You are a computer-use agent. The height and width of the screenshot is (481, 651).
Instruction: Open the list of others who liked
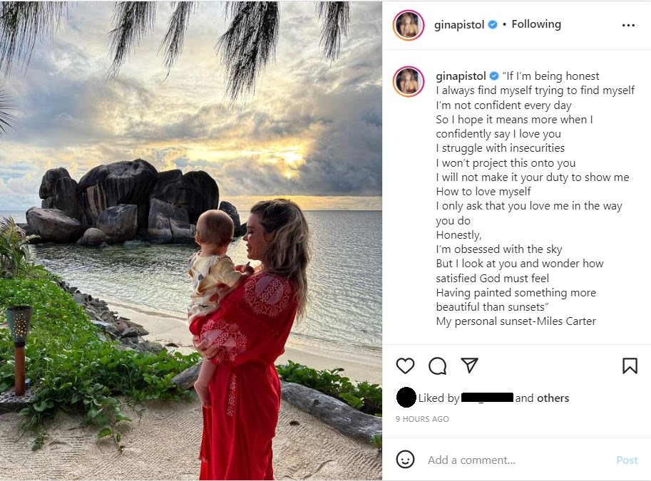pos(553,398)
